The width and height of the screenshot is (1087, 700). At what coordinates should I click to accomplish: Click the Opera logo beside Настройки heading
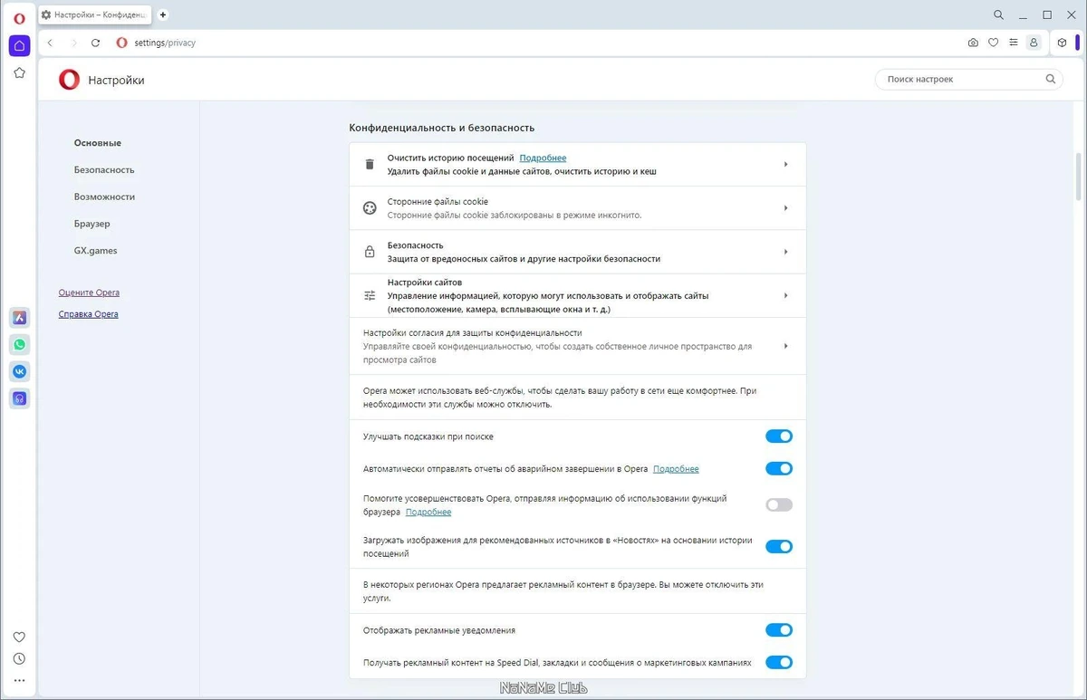point(69,80)
